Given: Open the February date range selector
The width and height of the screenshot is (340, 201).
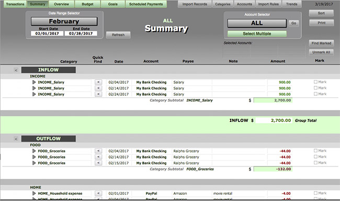Looking at the screenshot, I should tap(64, 21).
